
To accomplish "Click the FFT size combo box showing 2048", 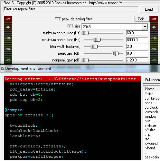I will (x=115, y=27).
